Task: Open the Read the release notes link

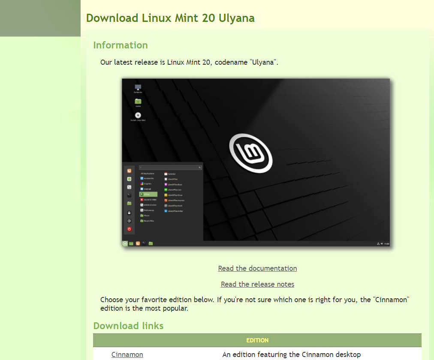Action: [257, 284]
